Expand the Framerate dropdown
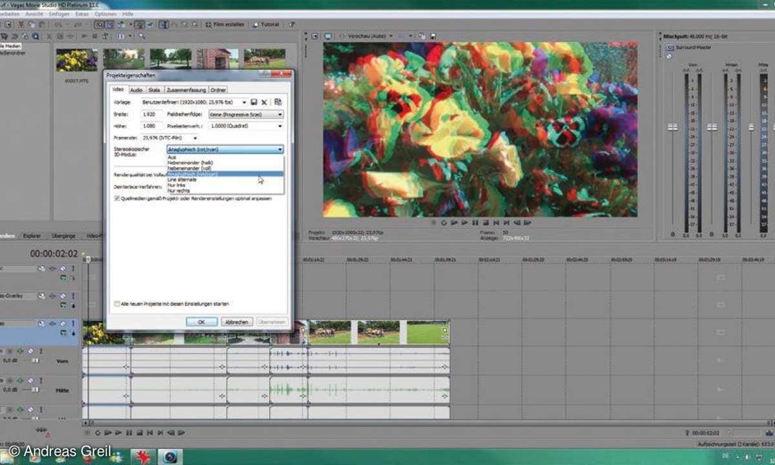Image resolution: width=775 pixels, height=465 pixels. (195, 138)
